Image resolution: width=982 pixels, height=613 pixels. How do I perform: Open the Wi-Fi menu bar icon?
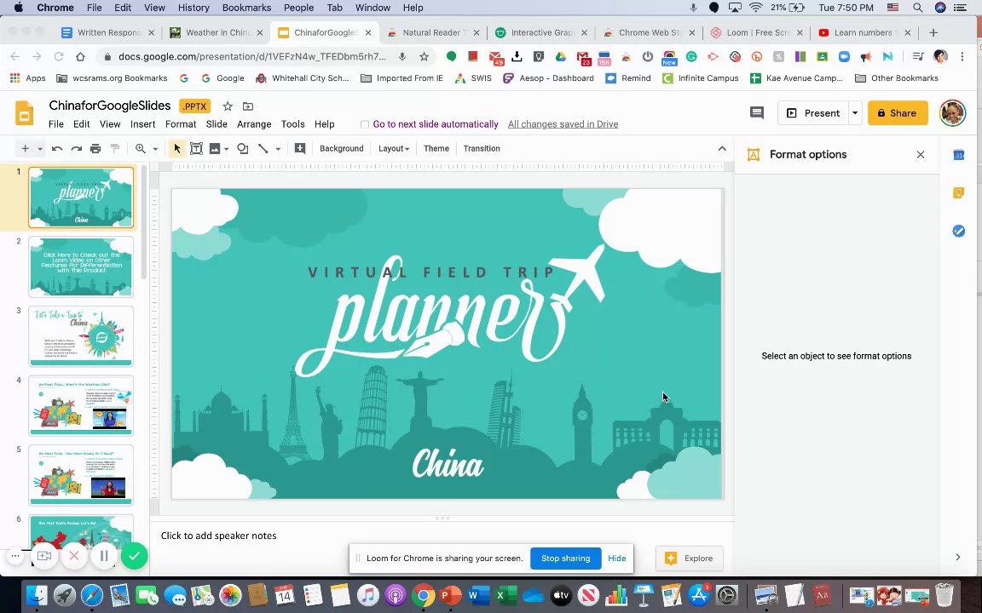point(756,8)
